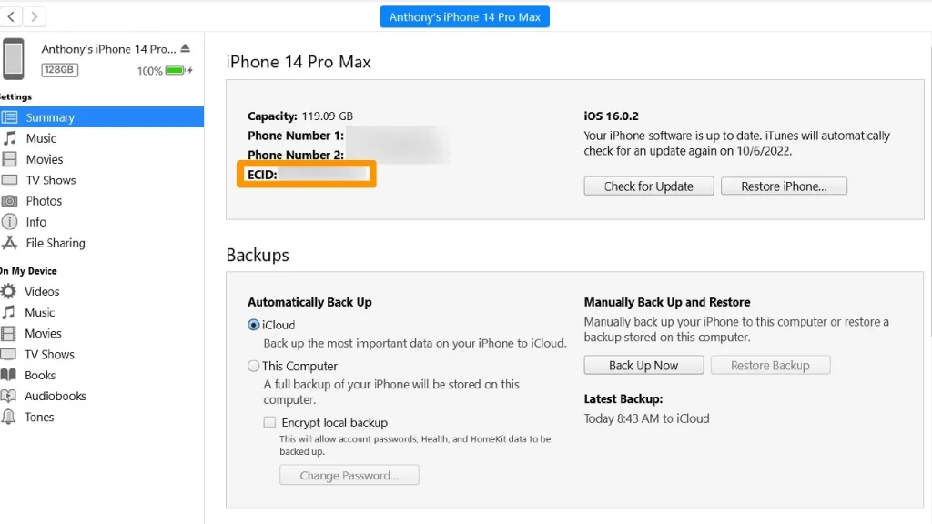932x524 pixels.
Task: Eject Anthony's iPhone with the eject icon
Action: (x=186, y=49)
